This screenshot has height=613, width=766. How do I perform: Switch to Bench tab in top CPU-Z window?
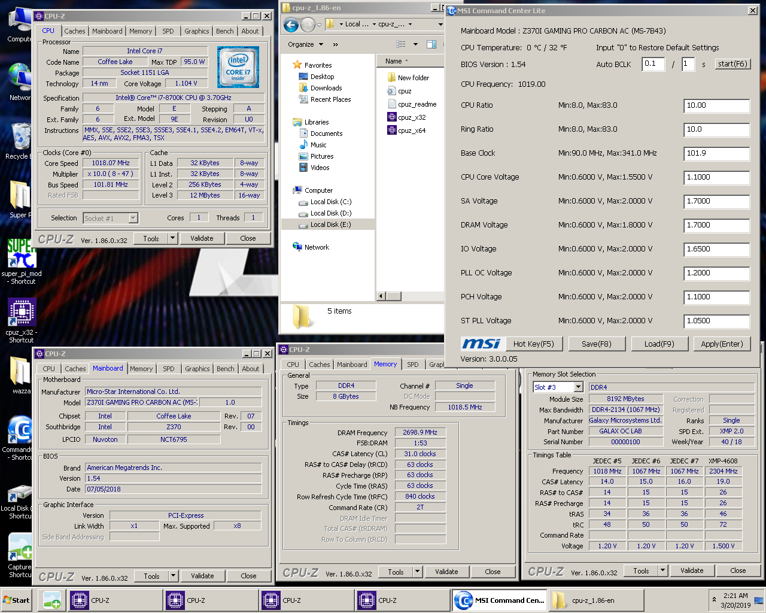(x=225, y=31)
